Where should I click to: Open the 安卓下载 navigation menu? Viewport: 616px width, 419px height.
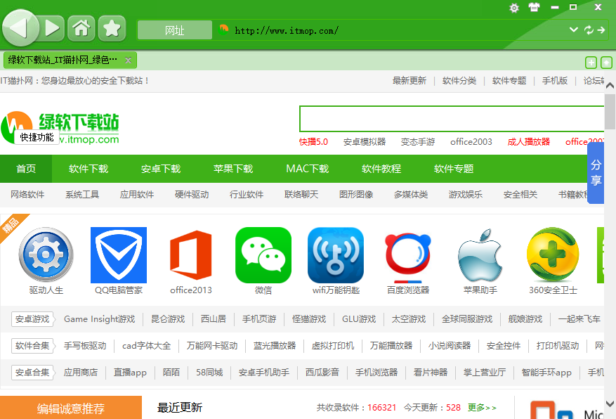tap(161, 169)
